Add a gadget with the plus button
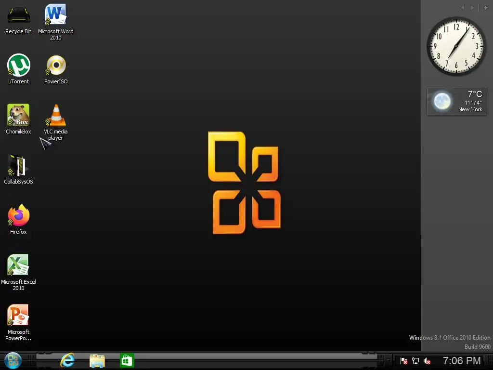 (x=486, y=8)
